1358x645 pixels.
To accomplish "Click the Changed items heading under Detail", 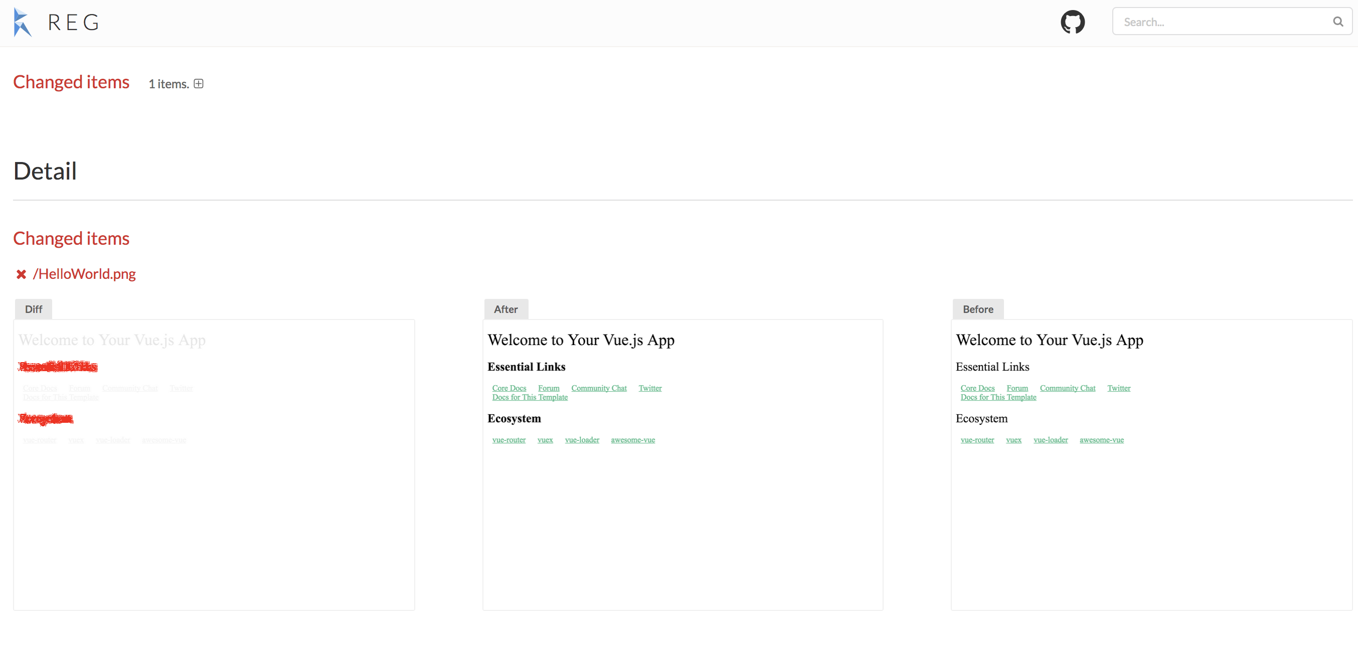I will point(71,238).
